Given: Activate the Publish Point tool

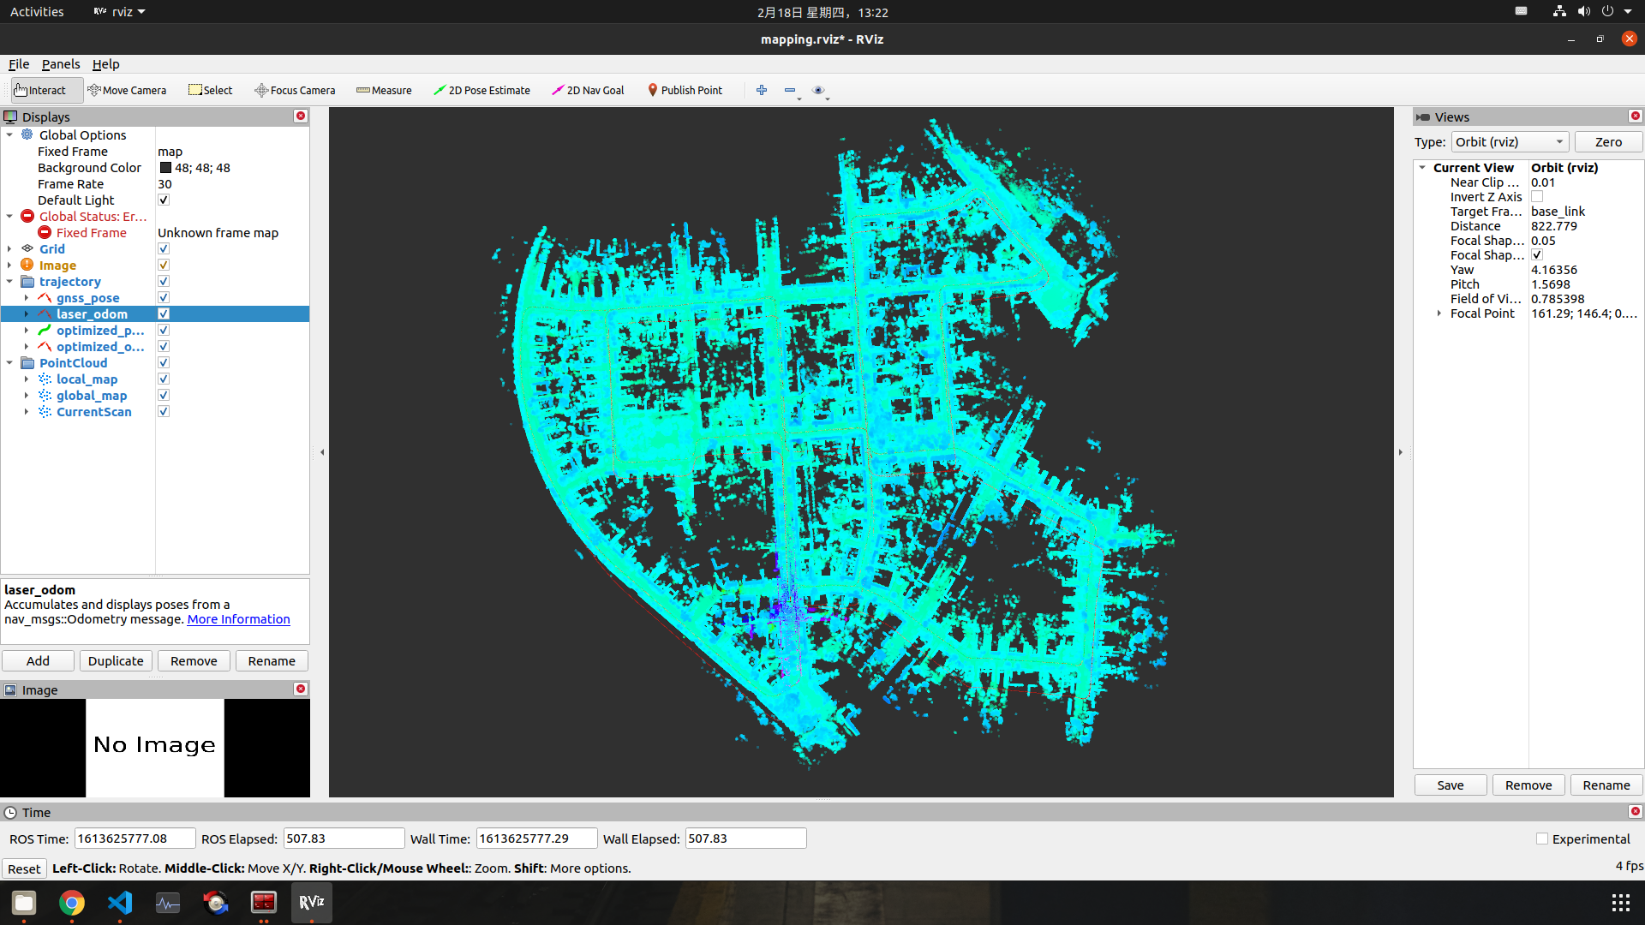Looking at the screenshot, I should click(x=685, y=90).
